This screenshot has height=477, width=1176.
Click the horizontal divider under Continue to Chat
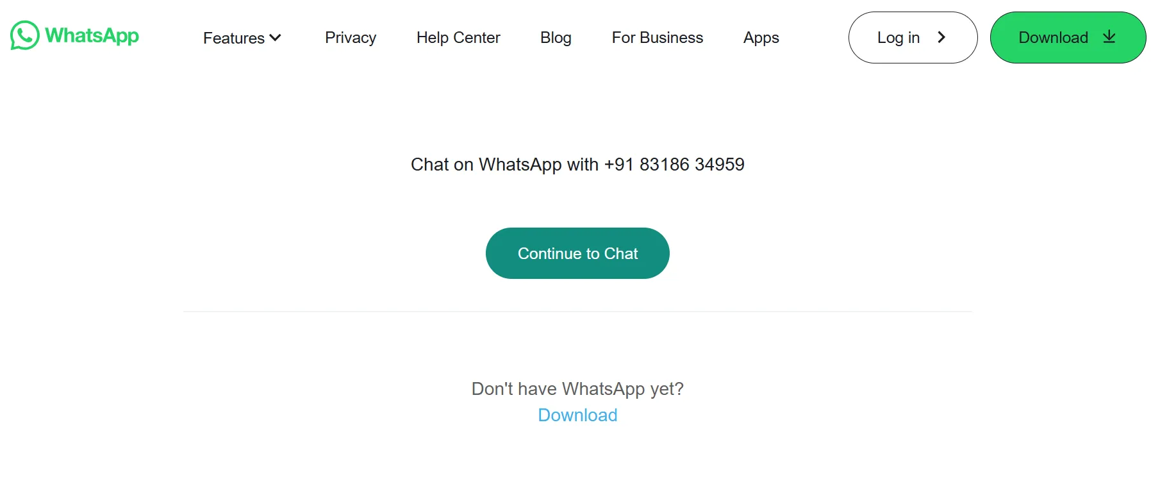pos(577,312)
